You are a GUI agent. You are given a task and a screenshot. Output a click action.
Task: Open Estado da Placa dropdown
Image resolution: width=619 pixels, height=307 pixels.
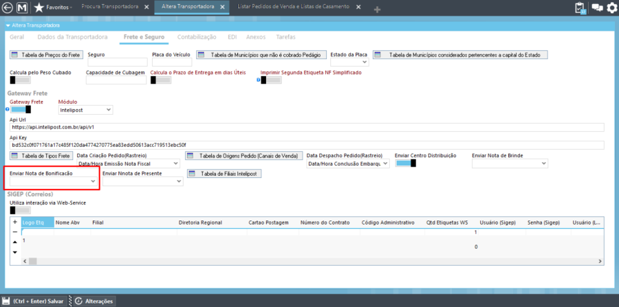tap(349, 62)
